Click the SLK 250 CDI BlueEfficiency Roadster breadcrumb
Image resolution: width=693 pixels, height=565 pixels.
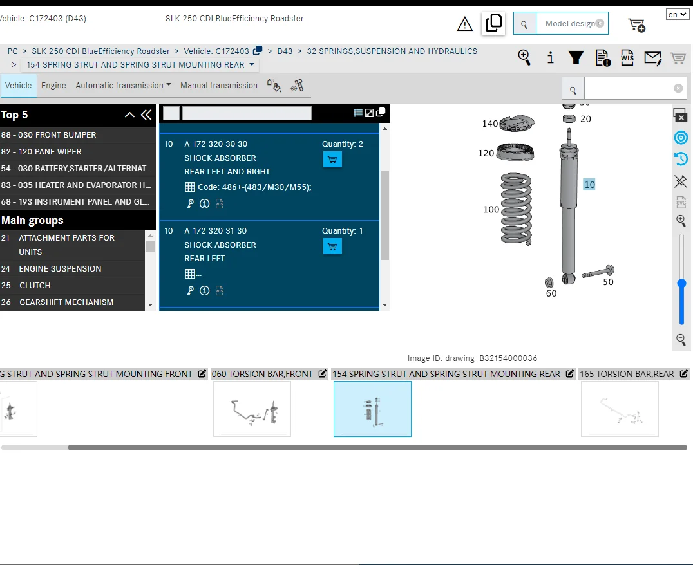tap(100, 51)
